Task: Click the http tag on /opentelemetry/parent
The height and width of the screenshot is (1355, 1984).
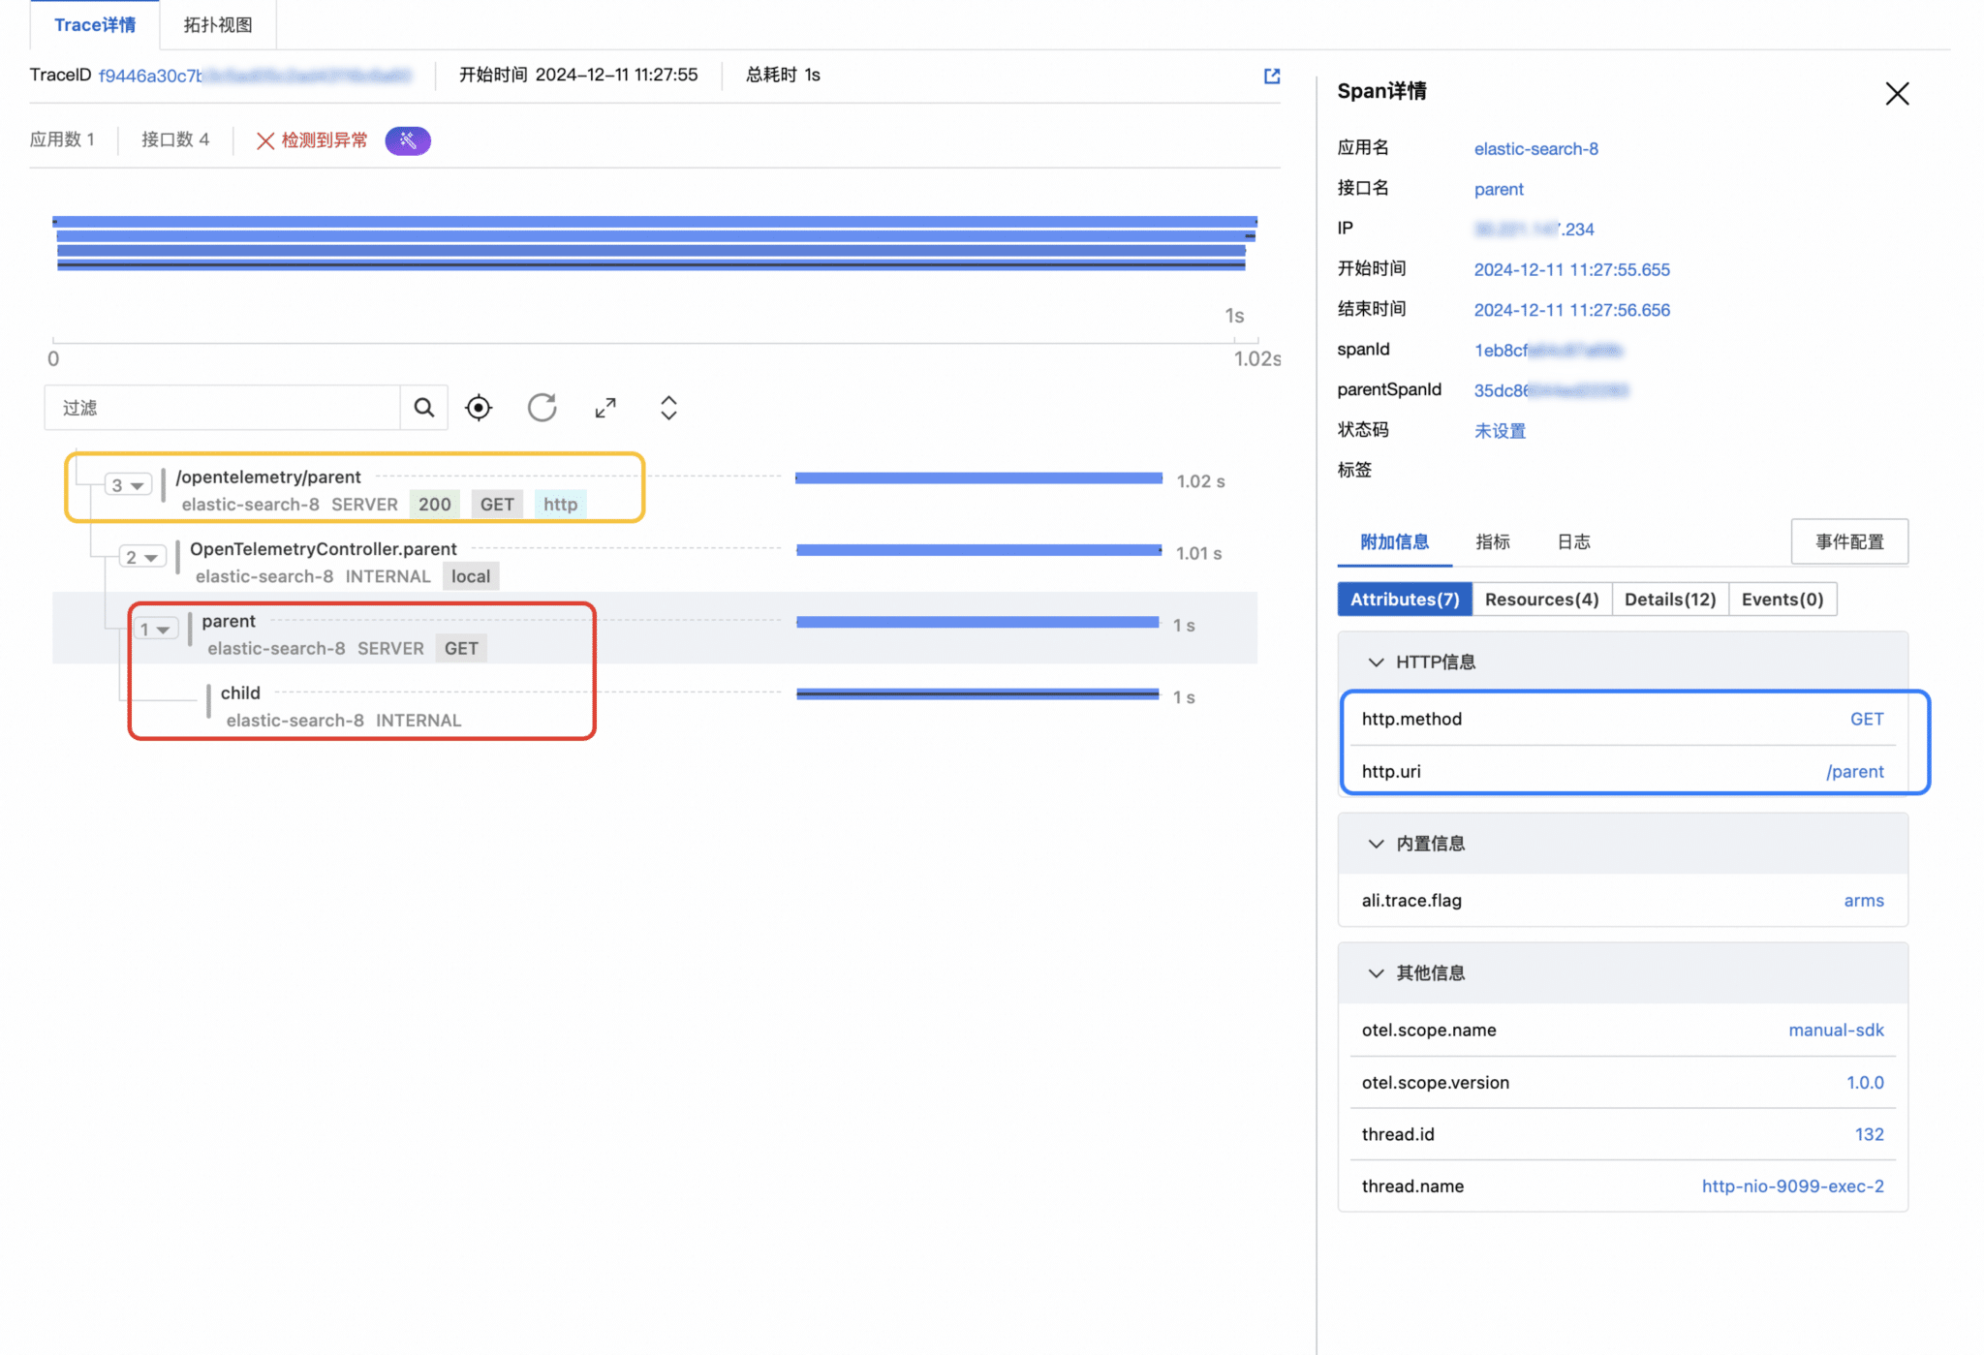Action: click(x=560, y=505)
